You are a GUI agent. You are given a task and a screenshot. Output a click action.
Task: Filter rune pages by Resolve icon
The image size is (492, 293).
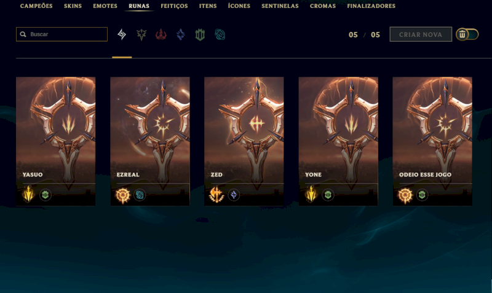(x=200, y=34)
